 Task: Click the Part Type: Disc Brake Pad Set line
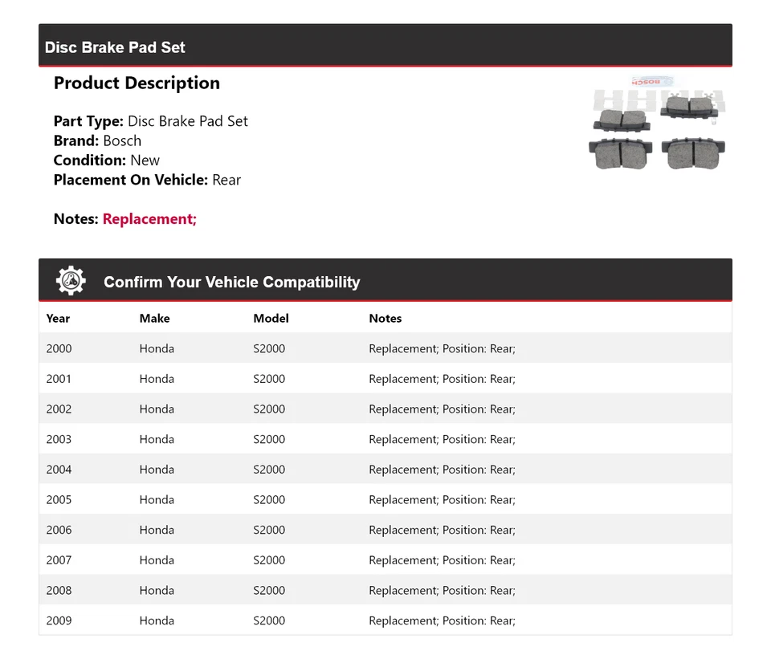click(150, 121)
